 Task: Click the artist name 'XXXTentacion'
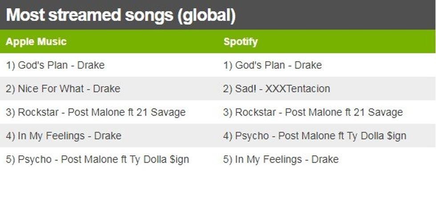[x=298, y=89]
